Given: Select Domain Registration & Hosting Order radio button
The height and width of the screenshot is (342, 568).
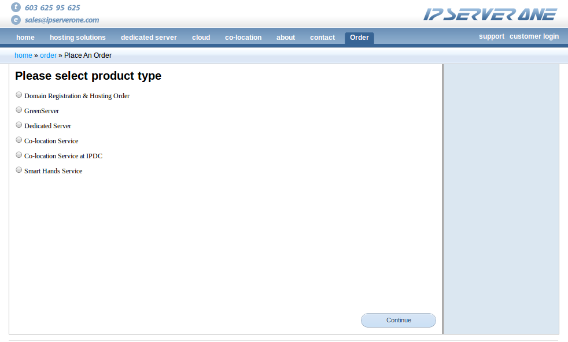Looking at the screenshot, I should tap(19, 95).
